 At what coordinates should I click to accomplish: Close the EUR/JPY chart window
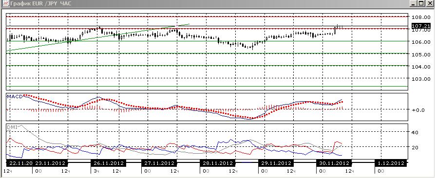pyautogui.click(x=430, y=3)
